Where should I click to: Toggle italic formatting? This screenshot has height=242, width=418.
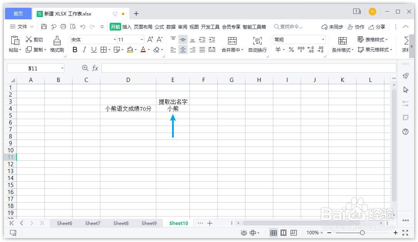click(x=84, y=49)
